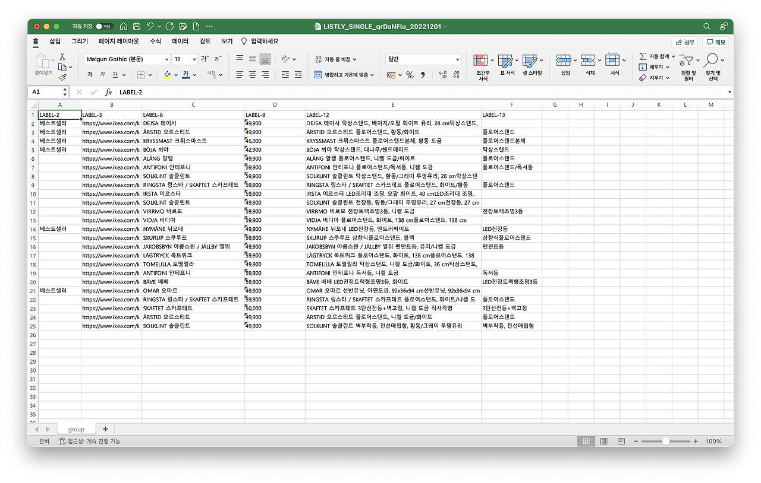The image size is (761, 483).
Task: Click the increase indent icon
Action: 298,75
